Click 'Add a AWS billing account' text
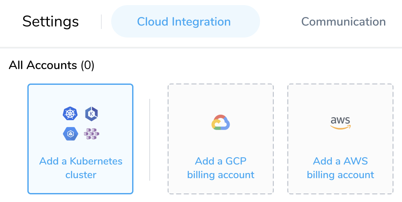Image resolution: width=402 pixels, height=202 pixels. pyautogui.click(x=340, y=168)
